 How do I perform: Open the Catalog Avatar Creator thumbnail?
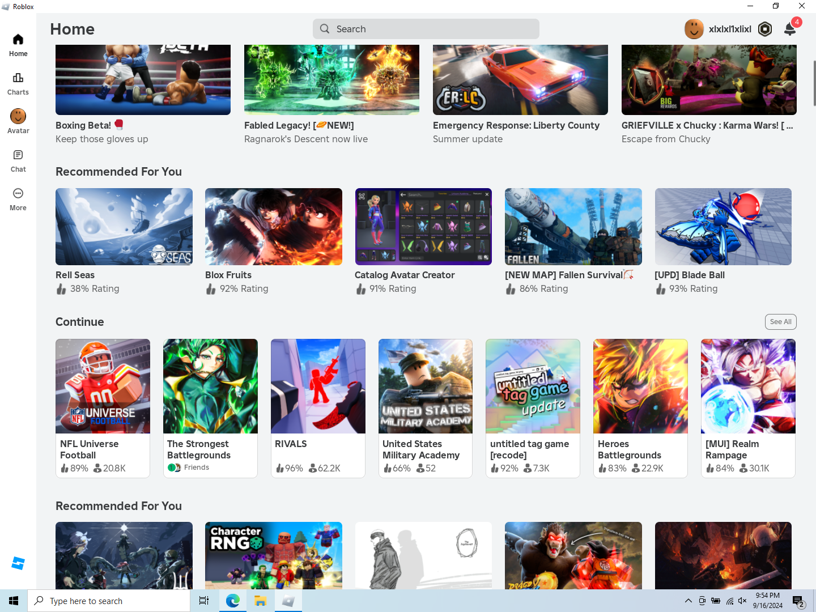coord(423,227)
